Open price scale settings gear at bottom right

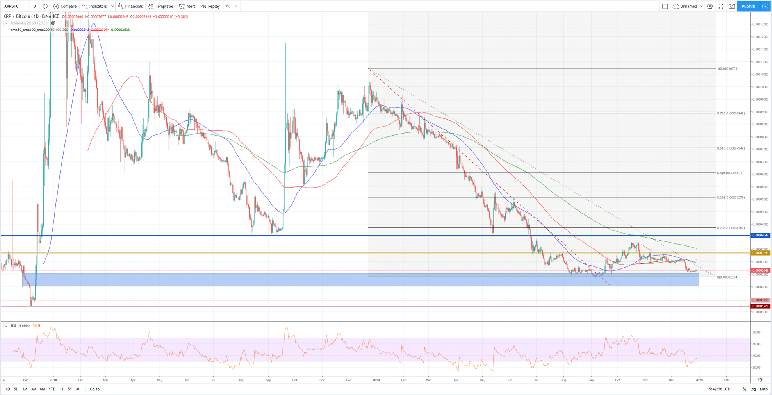(x=760, y=380)
